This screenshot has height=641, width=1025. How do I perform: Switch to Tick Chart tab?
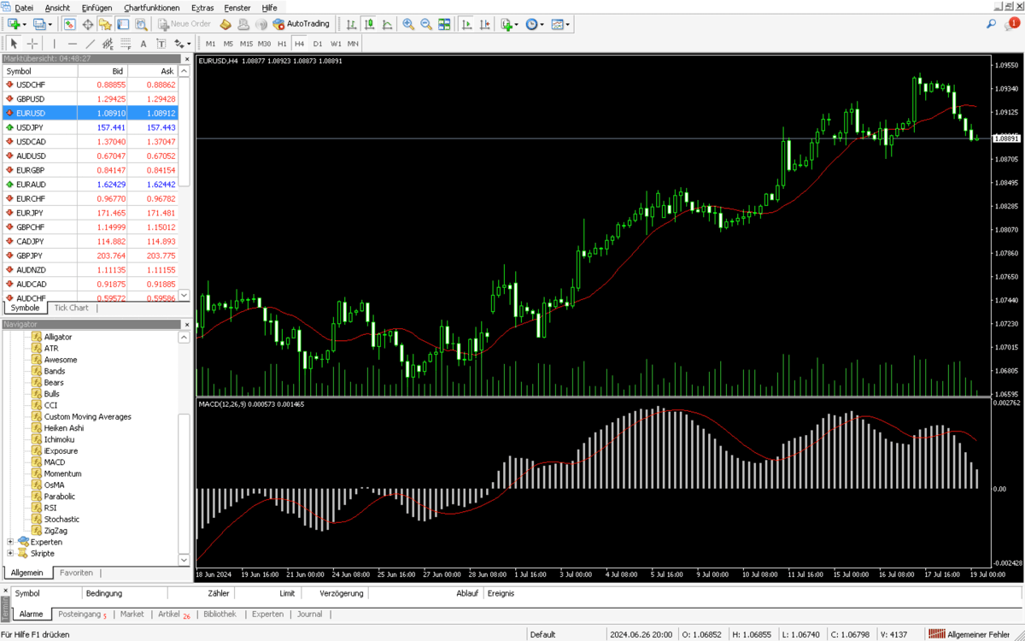[x=71, y=308]
